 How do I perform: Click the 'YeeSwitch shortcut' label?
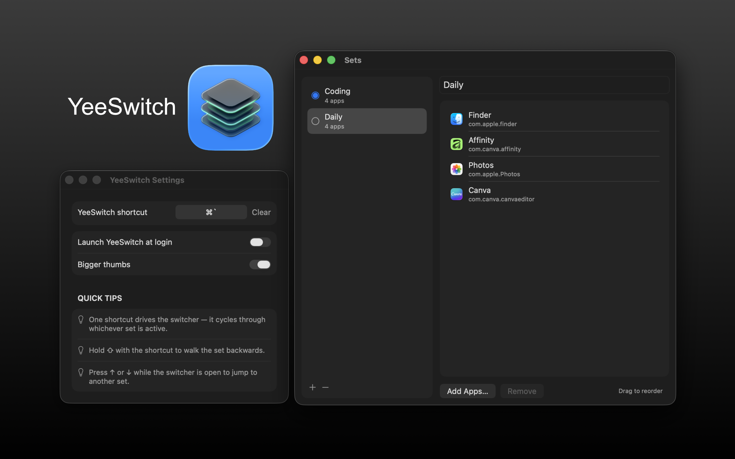112,212
